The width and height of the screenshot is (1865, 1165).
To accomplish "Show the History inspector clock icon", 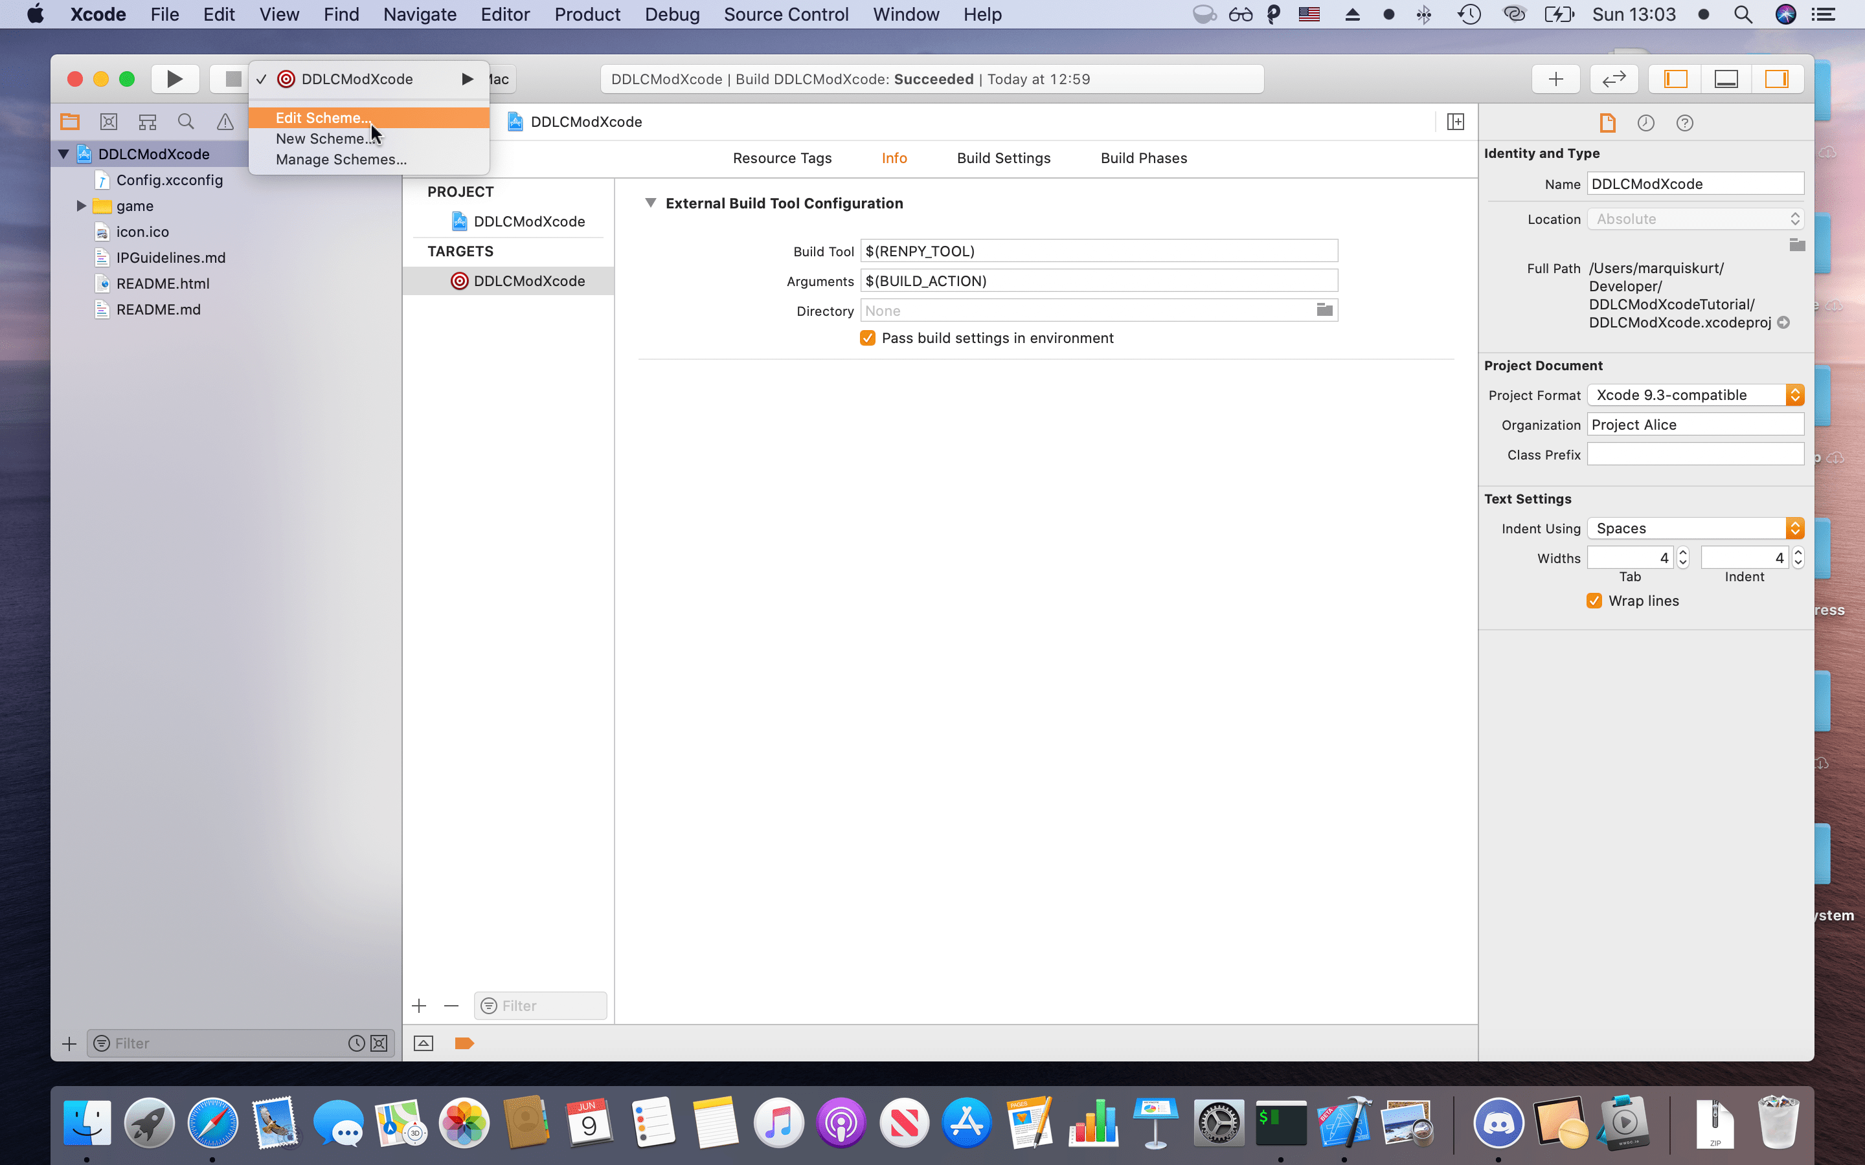I will coord(1646,122).
